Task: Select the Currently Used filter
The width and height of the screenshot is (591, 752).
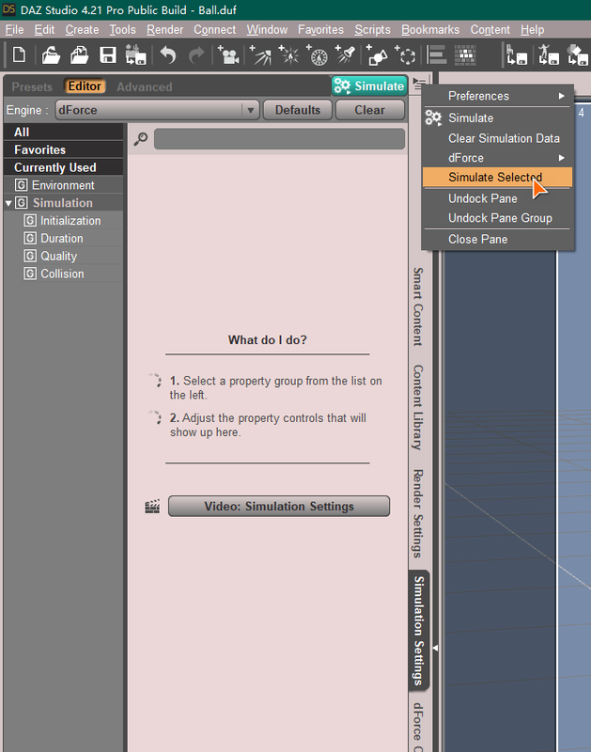Action: coord(63,167)
